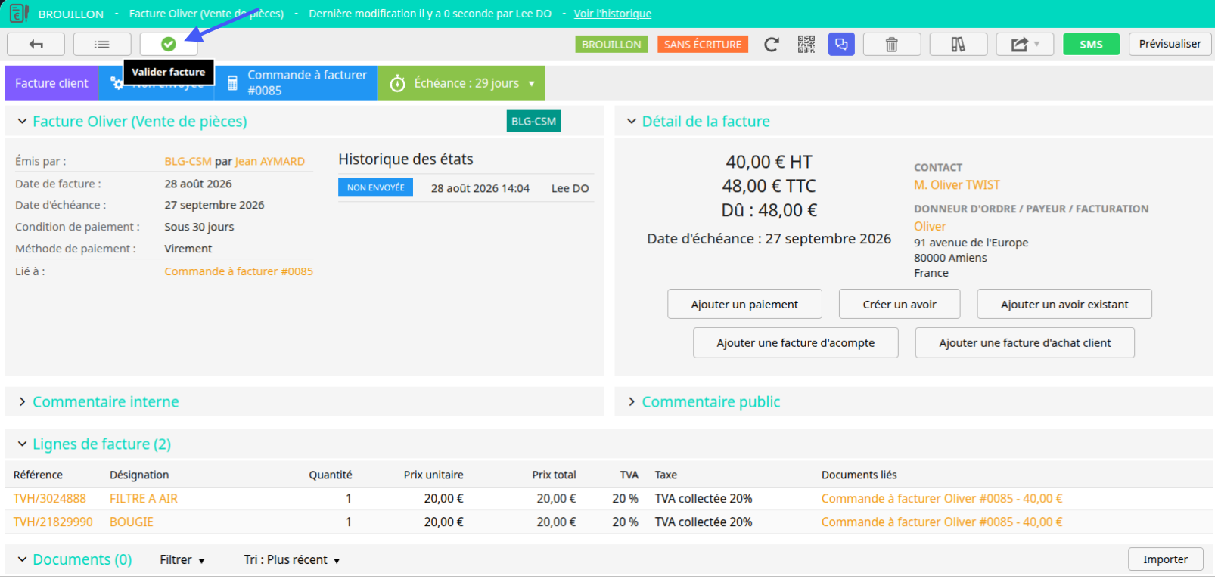
Task: Click the Sous 30 jours payment condition value
Action: coord(199,227)
